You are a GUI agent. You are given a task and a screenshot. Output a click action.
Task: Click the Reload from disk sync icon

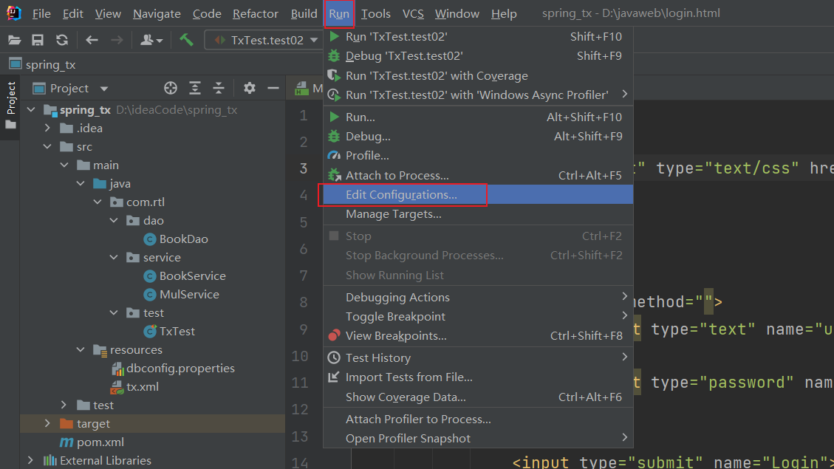pos(62,40)
